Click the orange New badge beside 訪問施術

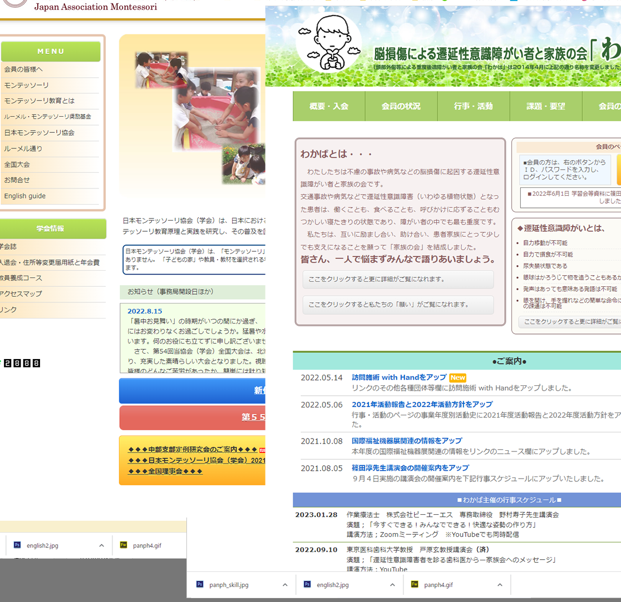coord(458,377)
